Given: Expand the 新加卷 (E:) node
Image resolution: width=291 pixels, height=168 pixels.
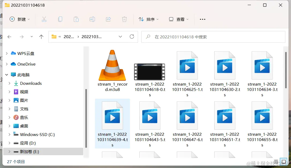Looking at the screenshot, I should [9, 151].
